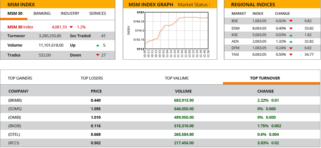Image resolution: width=321 pixels, height=148 pixels.
Task: Click the DSM market name
Action: pyautogui.click(x=235, y=28)
